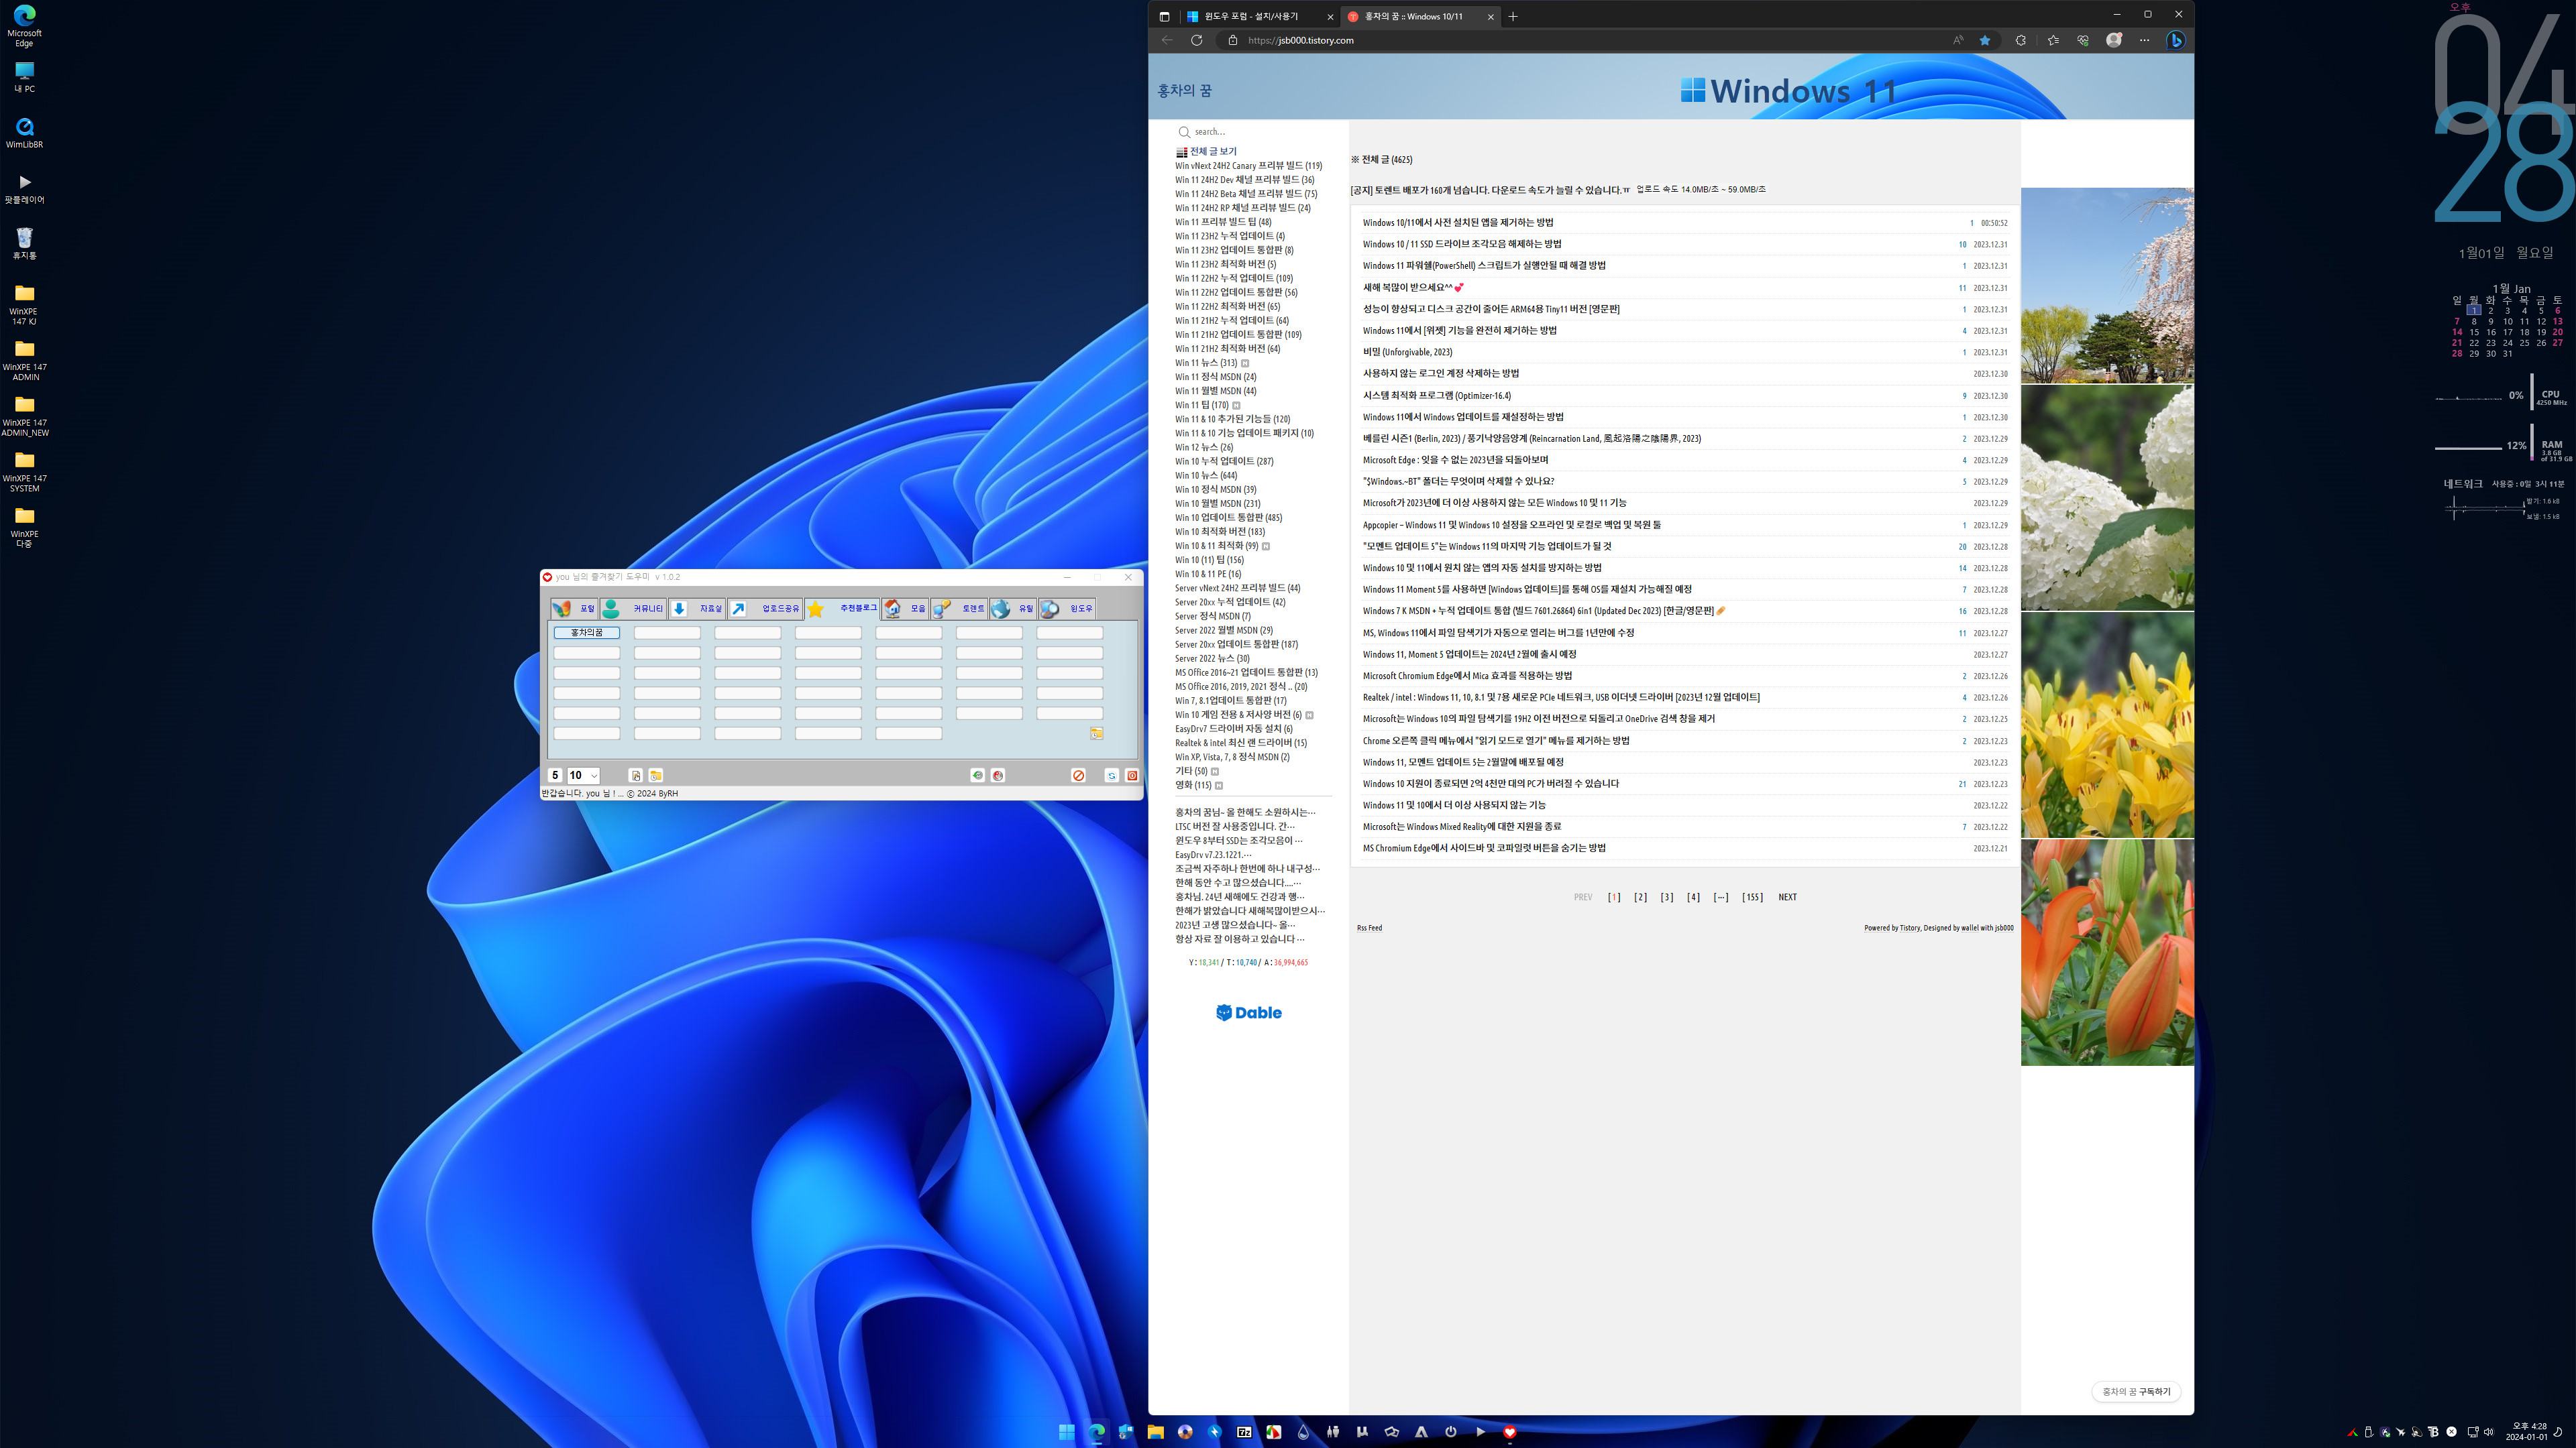Open a new tab in Edge
The height and width of the screenshot is (1448, 2576).
(1513, 16)
